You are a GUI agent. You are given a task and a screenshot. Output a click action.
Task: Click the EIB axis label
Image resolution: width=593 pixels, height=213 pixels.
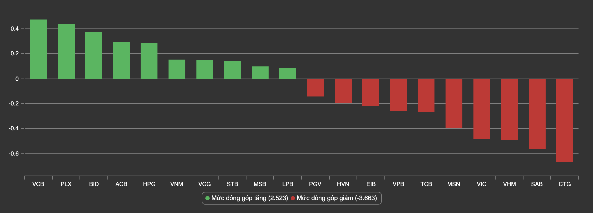[x=371, y=184]
